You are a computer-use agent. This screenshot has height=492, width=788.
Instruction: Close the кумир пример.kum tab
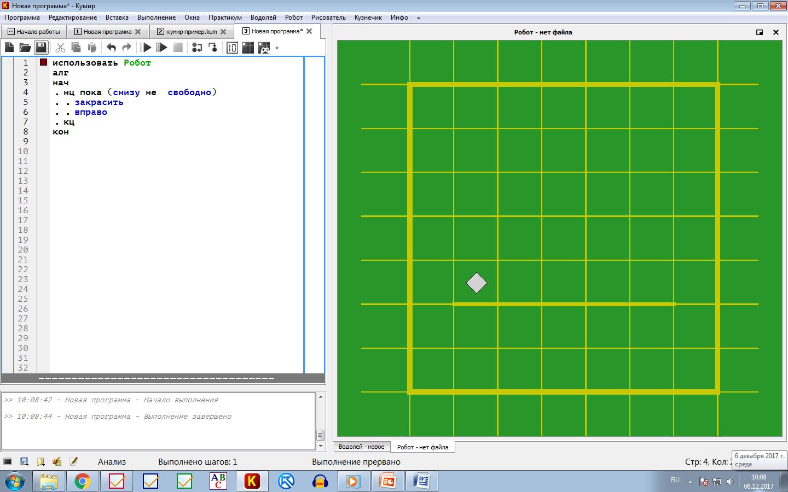223,32
